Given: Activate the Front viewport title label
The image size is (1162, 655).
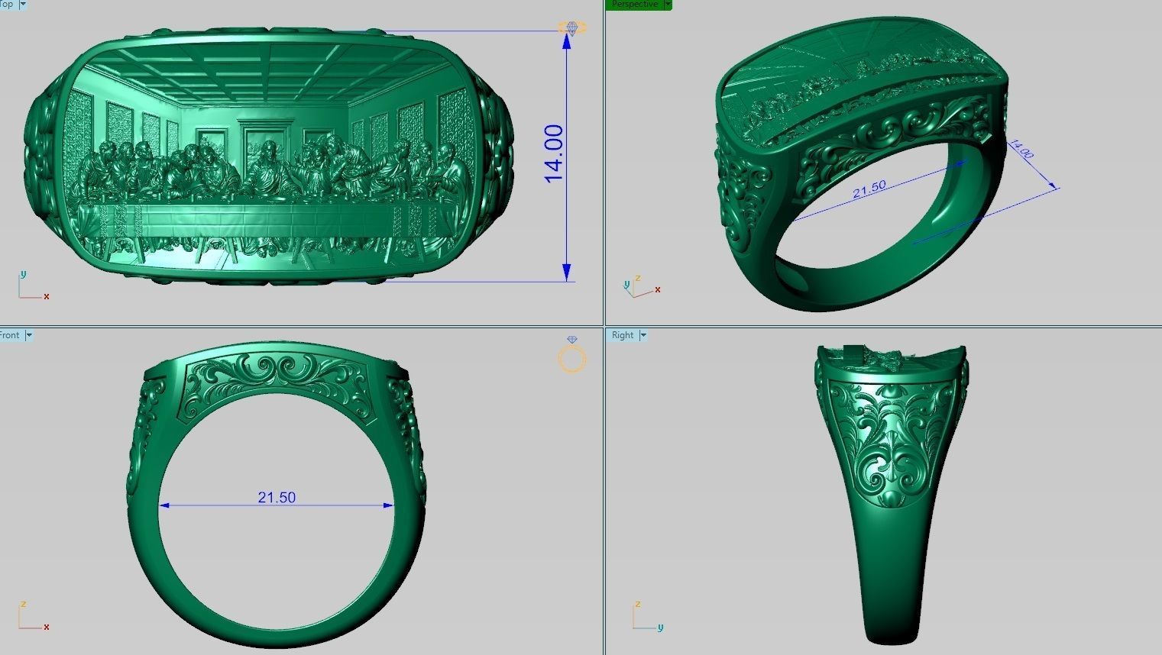Looking at the screenshot, I should pos(9,335).
